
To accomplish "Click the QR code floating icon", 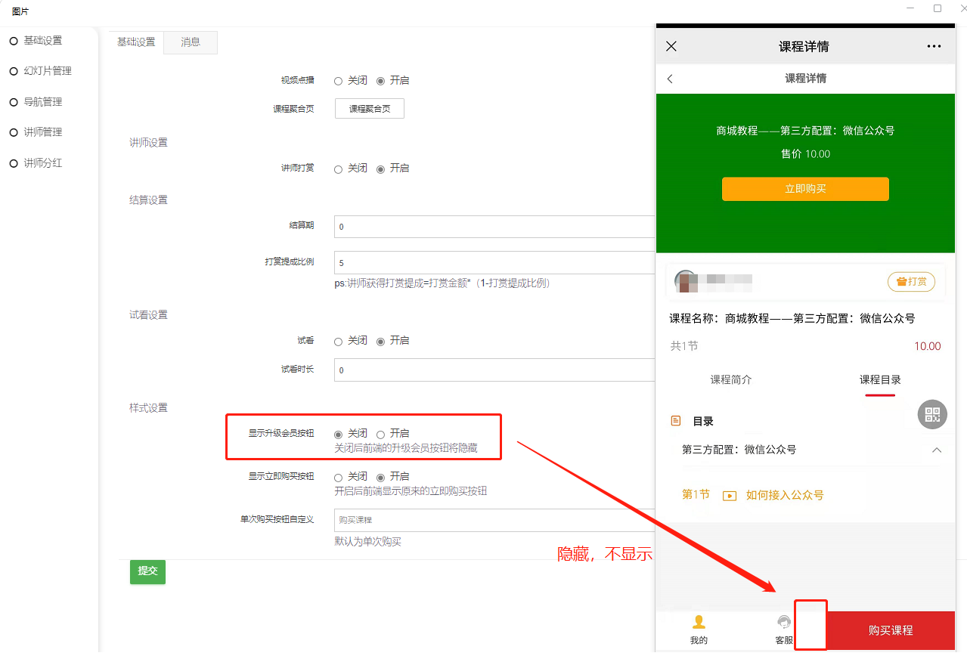I will [932, 414].
